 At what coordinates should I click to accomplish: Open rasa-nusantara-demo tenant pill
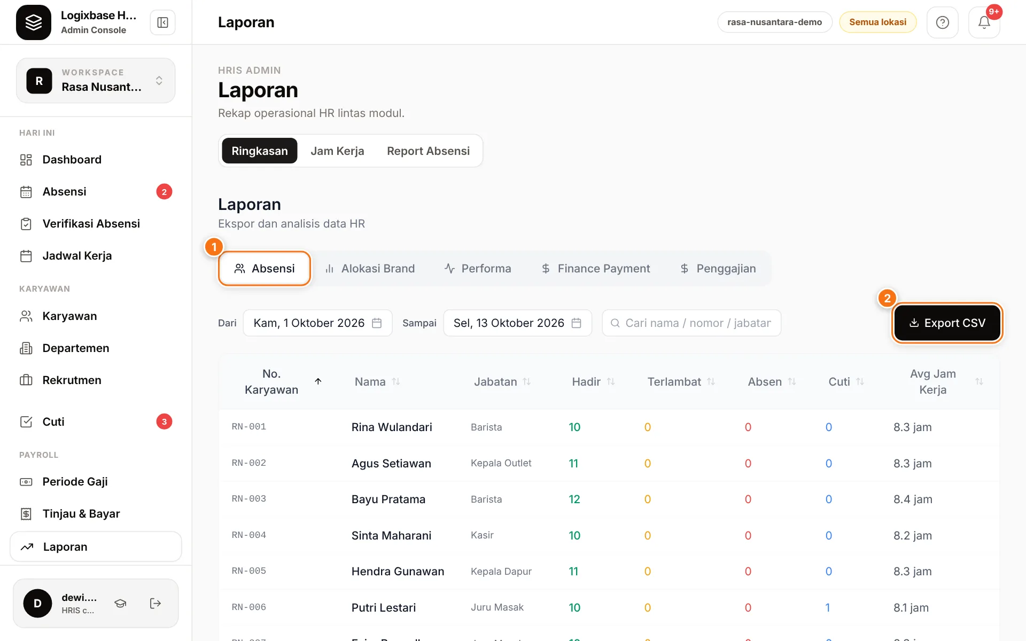tap(774, 22)
